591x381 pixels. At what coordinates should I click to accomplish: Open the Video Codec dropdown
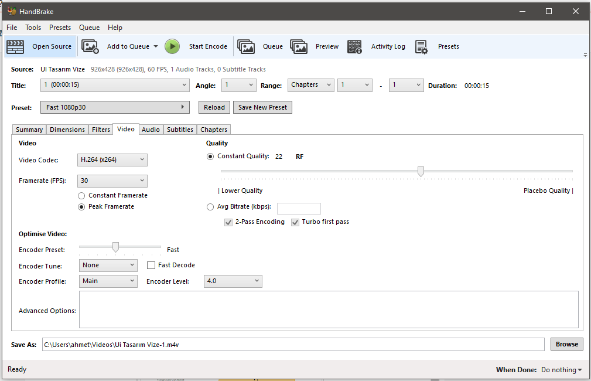point(112,160)
